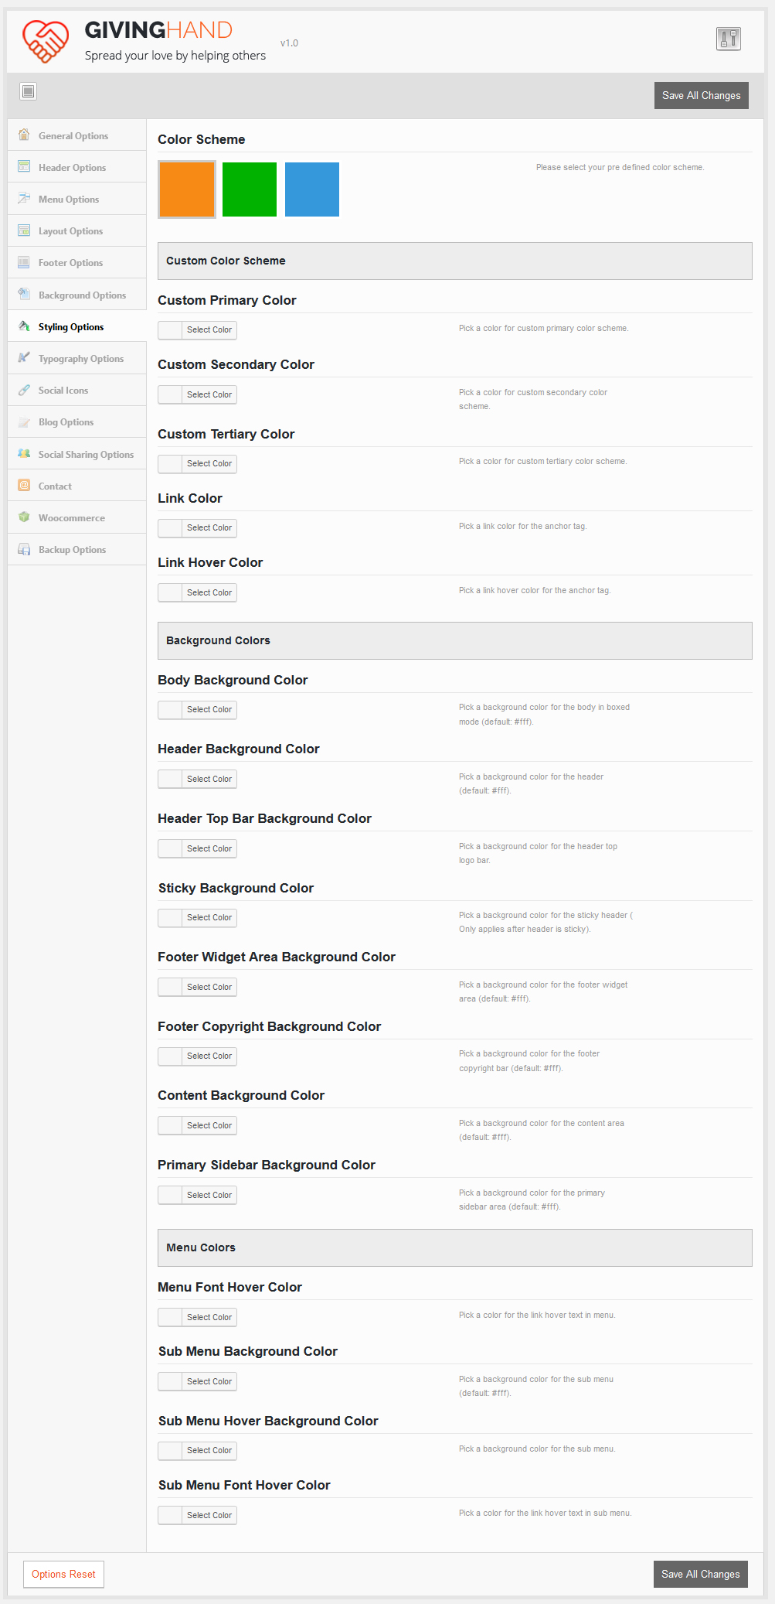
Task: Select the green color scheme
Action: click(250, 189)
